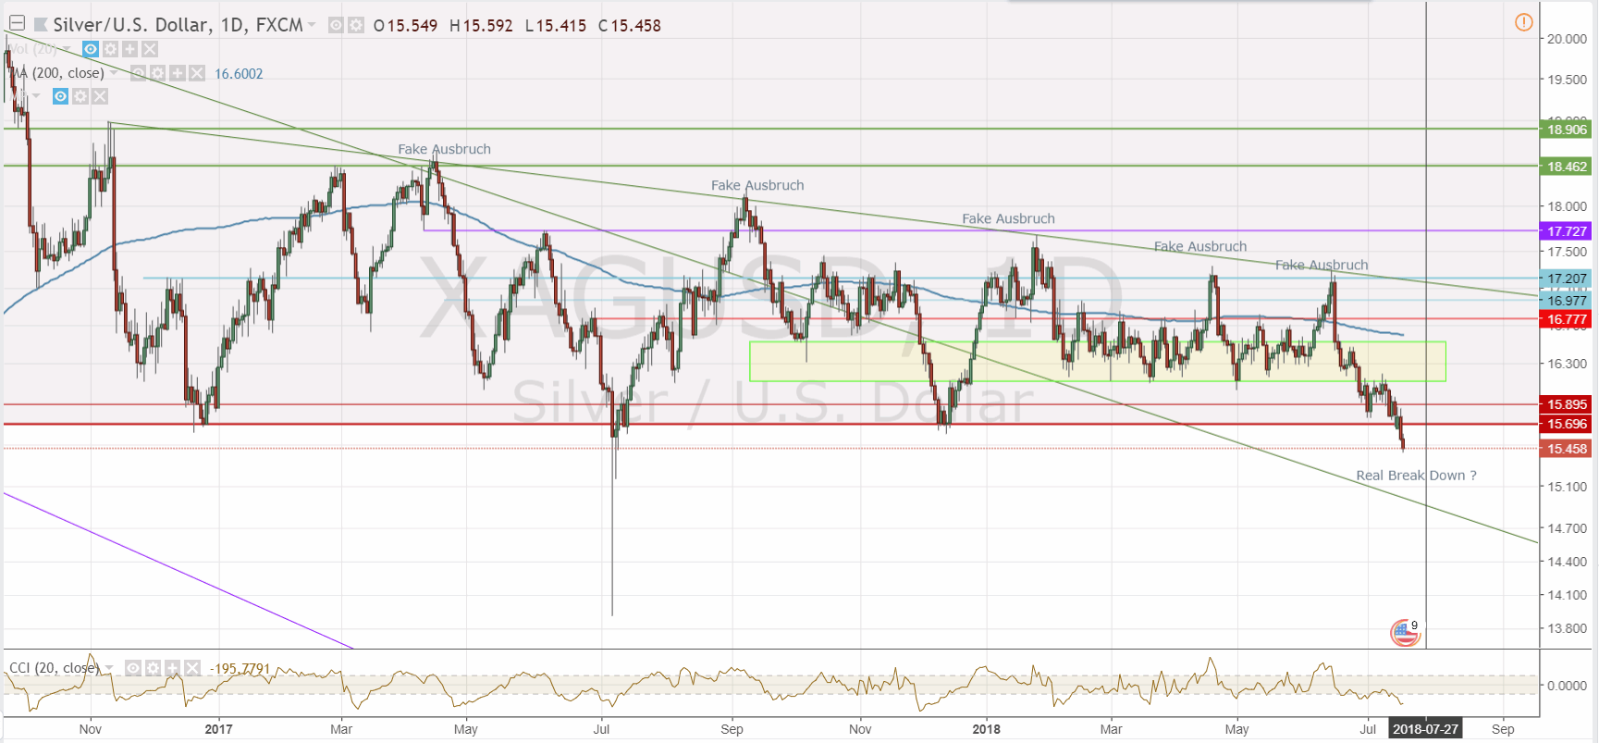
Task: Remove the MA (200, close) indicator
Action: tap(197, 73)
